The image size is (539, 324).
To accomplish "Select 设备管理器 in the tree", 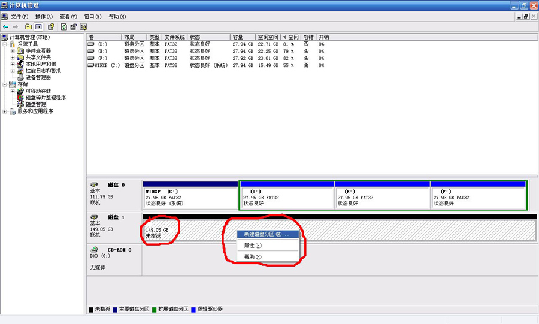I will [38, 77].
